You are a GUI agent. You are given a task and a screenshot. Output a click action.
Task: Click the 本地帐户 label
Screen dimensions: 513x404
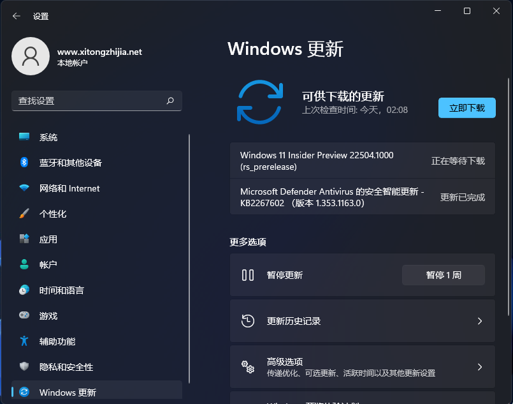pos(72,63)
